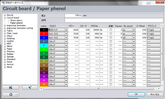The width and height of the screenshot is (165, 99).
Task: Click the キャンセル button
Action: click(x=155, y=94)
